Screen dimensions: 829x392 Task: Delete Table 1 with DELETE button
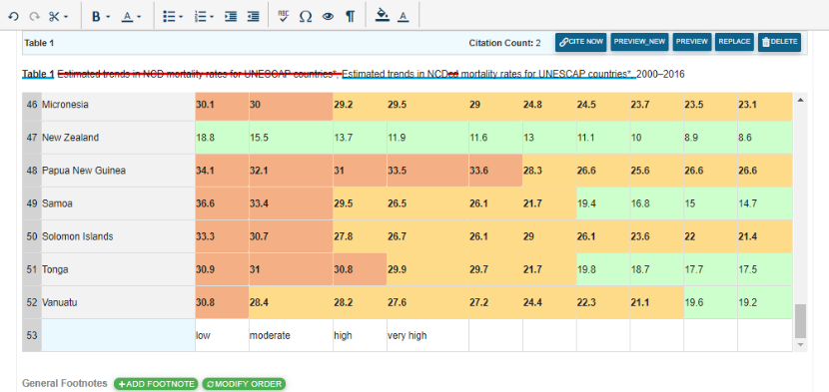[780, 42]
